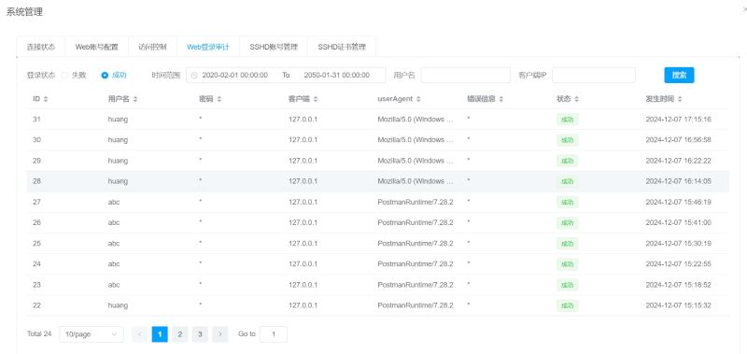Screen dimensions: 747x354
Task: Click username huang in row 30
Action: (119, 140)
